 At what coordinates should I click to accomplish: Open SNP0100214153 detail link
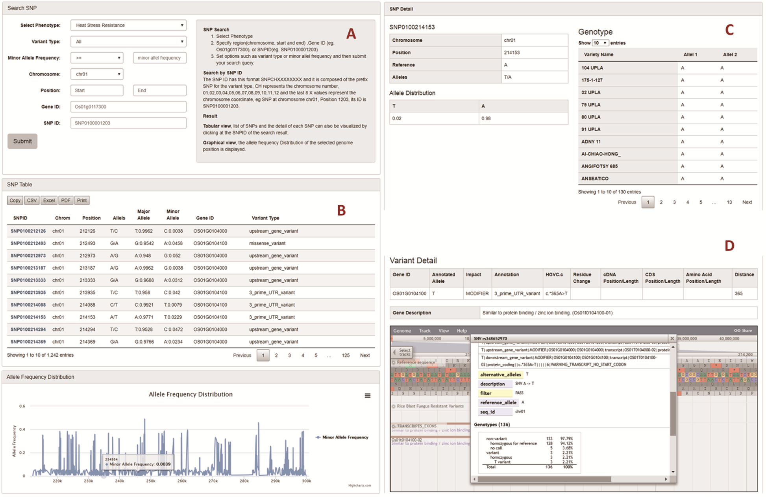28,317
